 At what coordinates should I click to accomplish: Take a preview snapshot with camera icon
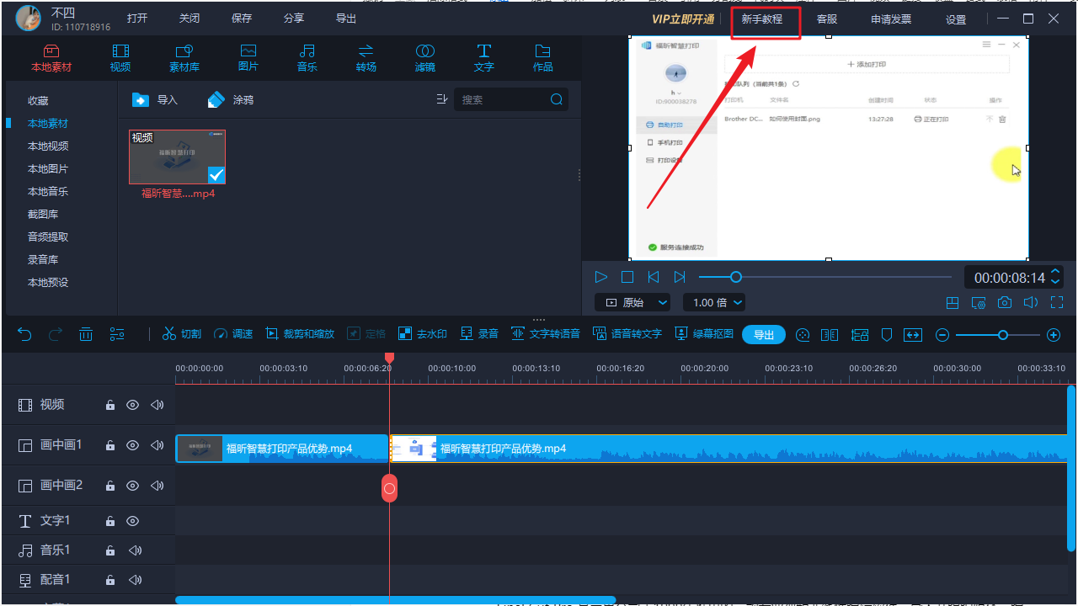(x=1005, y=303)
